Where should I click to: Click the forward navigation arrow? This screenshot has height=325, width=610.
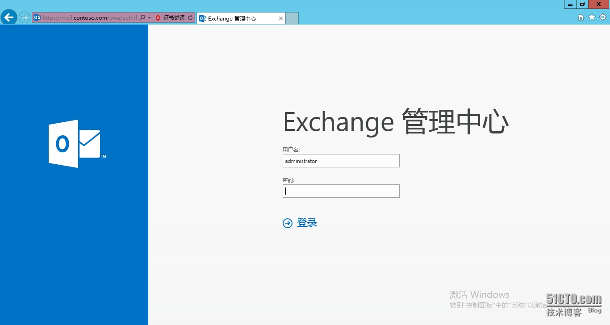pos(24,17)
